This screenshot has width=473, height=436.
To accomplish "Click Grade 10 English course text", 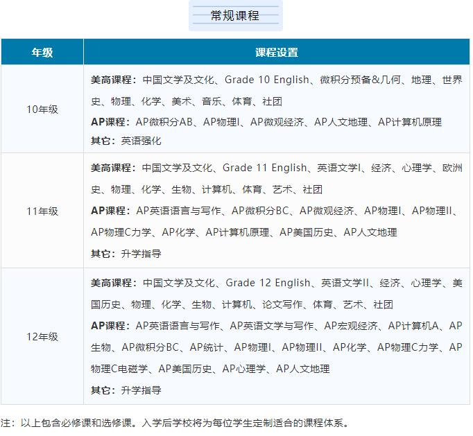I will [267, 80].
